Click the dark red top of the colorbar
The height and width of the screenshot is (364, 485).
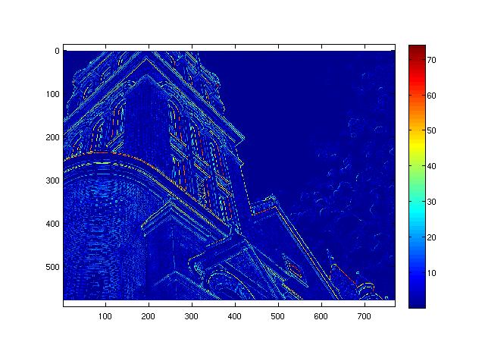pyautogui.click(x=417, y=49)
